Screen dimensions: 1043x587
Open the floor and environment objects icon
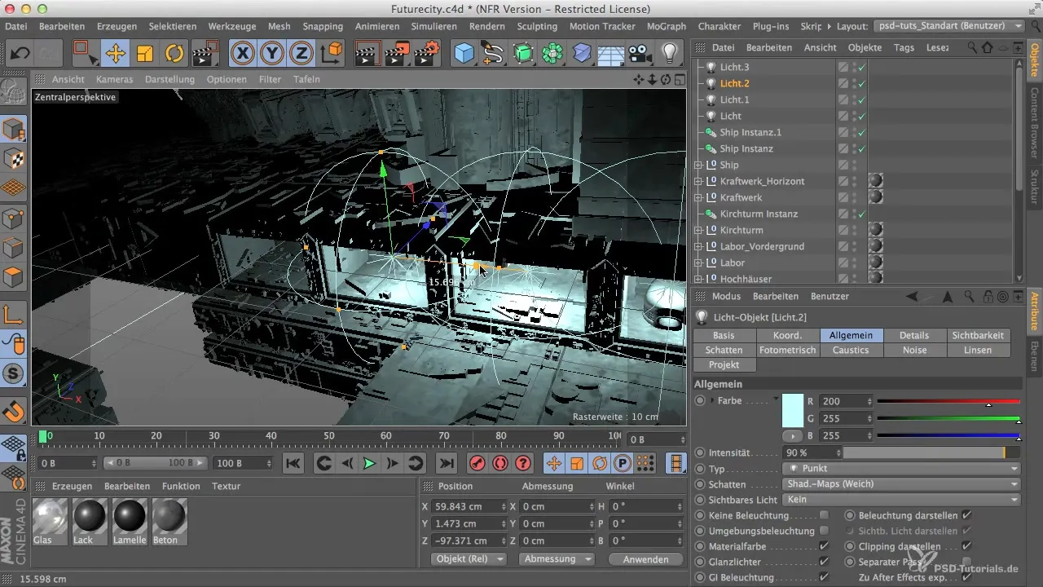click(x=611, y=54)
